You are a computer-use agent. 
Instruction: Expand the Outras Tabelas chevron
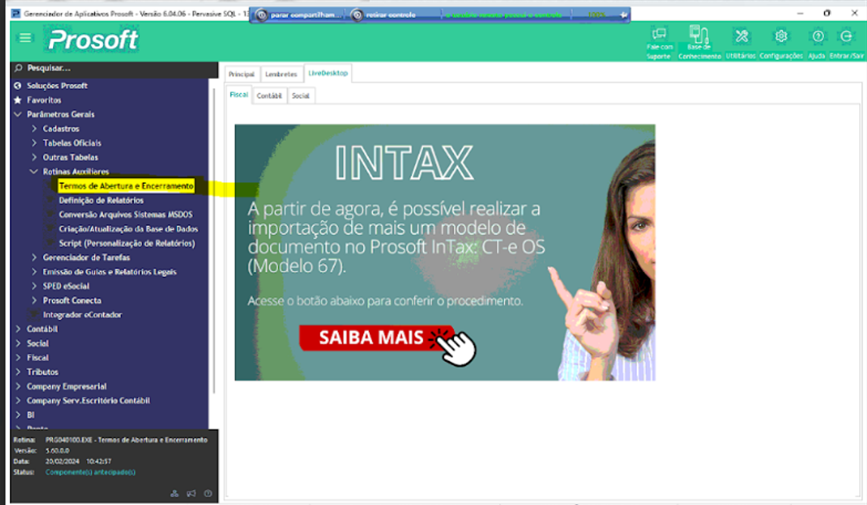pos(34,157)
